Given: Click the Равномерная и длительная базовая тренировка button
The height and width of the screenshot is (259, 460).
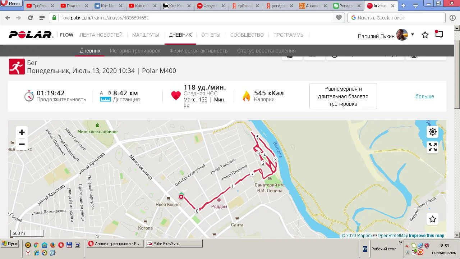Looking at the screenshot, I should pos(343,96).
